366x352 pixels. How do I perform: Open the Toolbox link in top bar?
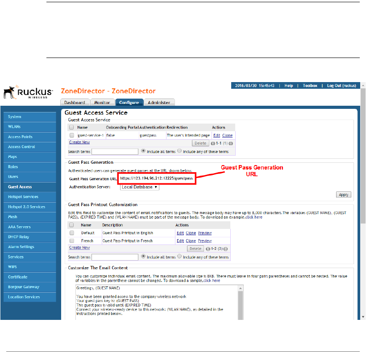pyautogui.click(x=310, y=86)
